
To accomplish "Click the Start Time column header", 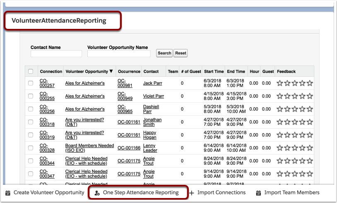I will point(214,71).
